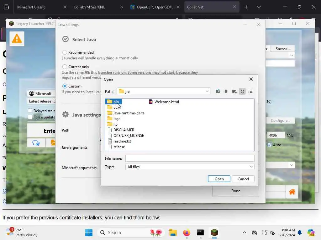The image size is (321, 240).
Task: Switch to the Minecraft Classic tab
Action: 41,7
